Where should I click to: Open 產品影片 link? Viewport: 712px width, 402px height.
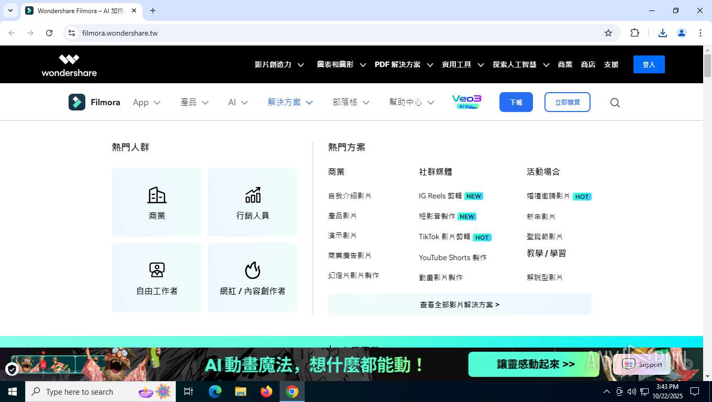[342, 216]
